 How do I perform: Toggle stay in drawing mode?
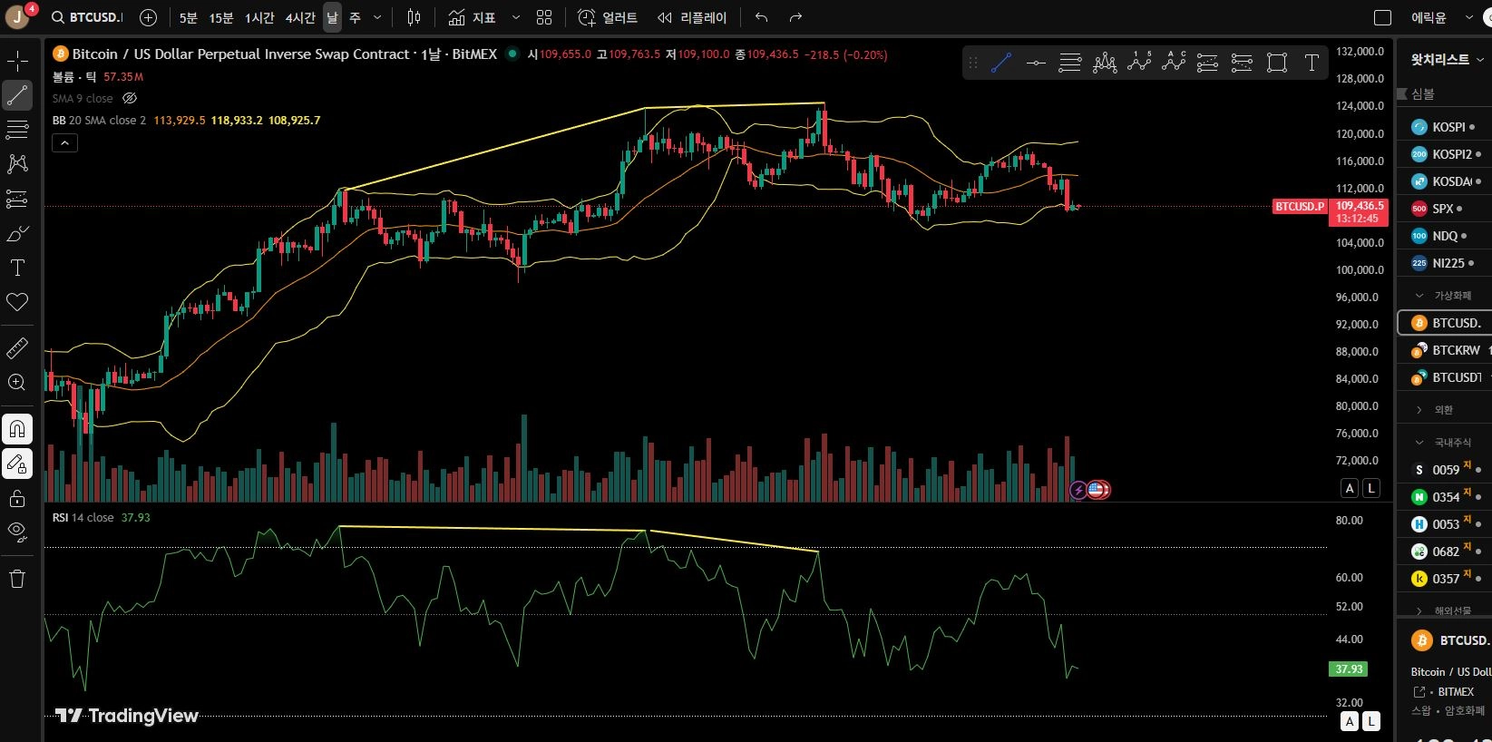17,464
